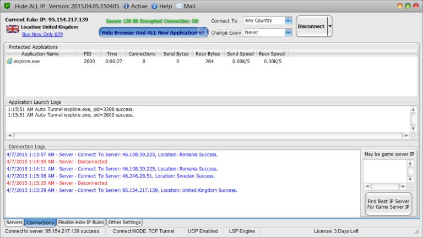
Task: Sort by Application Name column header
Action: pyautogui.click(x=40, y=54)
